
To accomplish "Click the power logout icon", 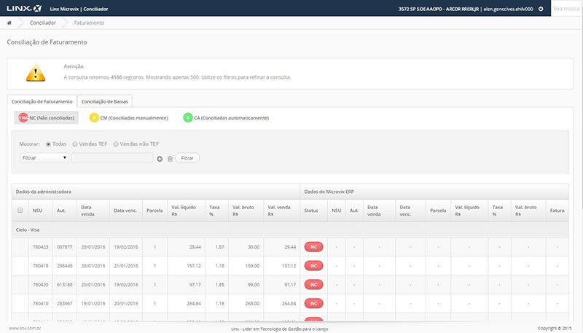I will (x=540, y=8).
